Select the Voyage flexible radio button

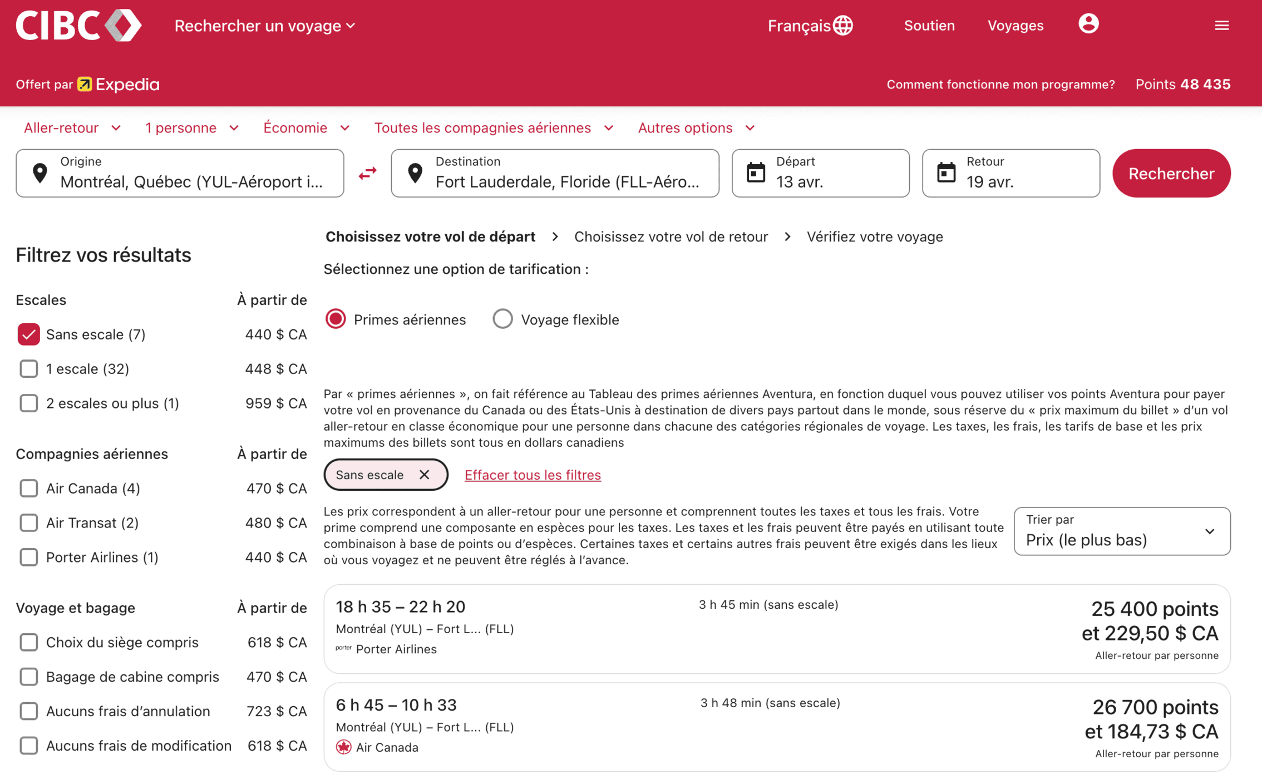click(x=502, y=319)
